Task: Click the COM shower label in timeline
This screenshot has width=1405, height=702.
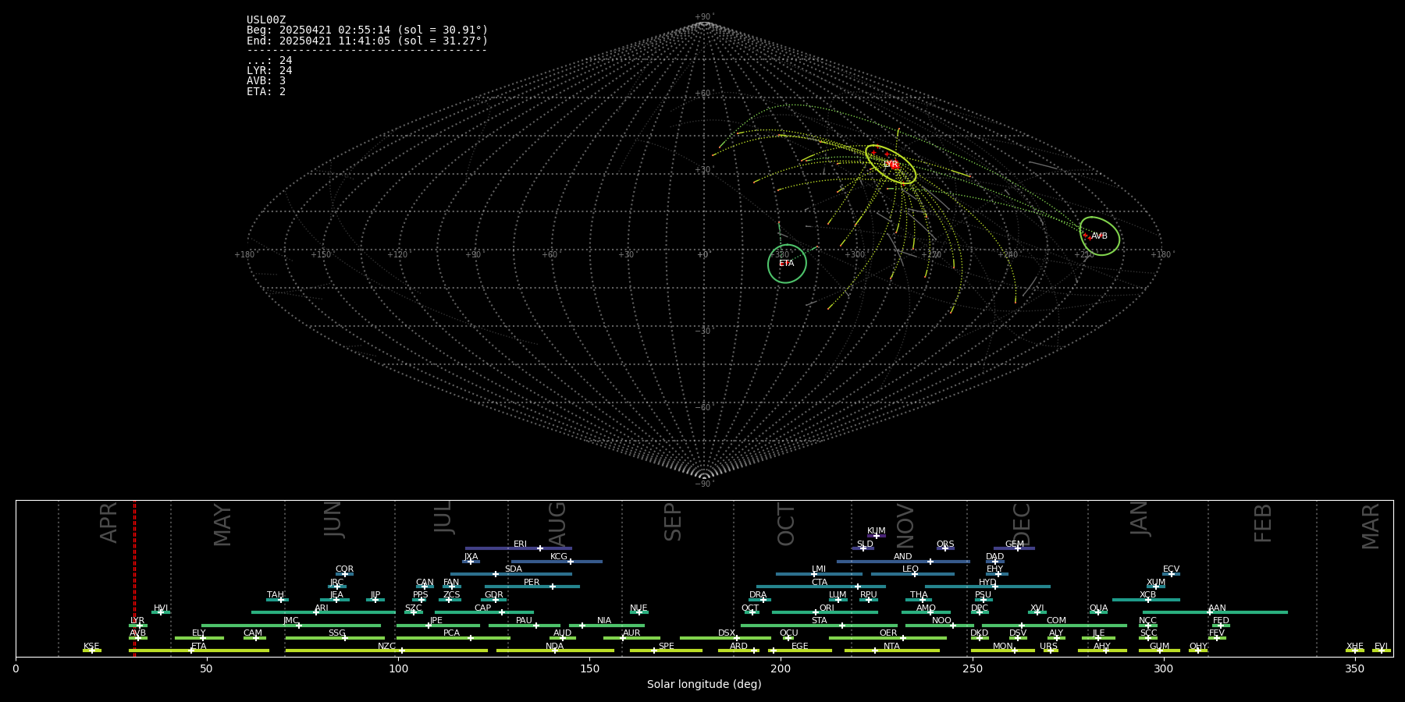Action: [x=1056, y=621]
